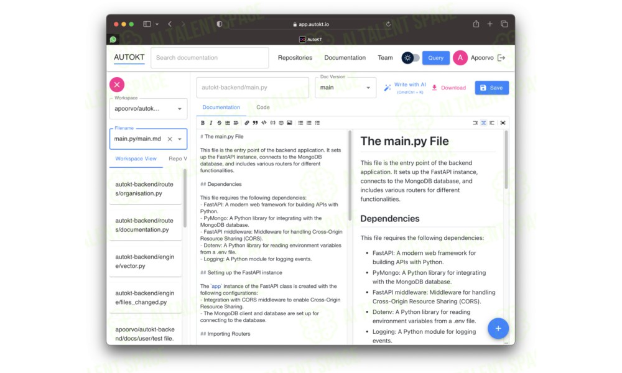This screenshot has height=373, width=622.
Task: Click the WhatsApp pinned tab icon
Action: point(113,39)
